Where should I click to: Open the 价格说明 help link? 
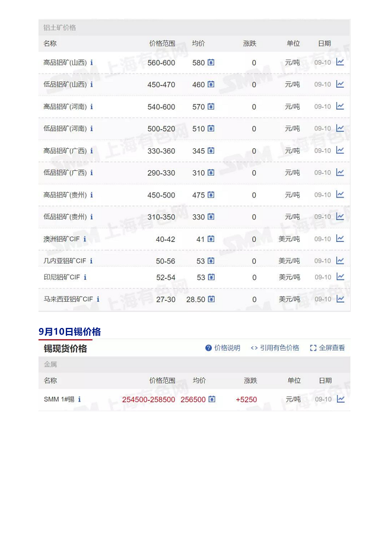[x=222, y=348]
